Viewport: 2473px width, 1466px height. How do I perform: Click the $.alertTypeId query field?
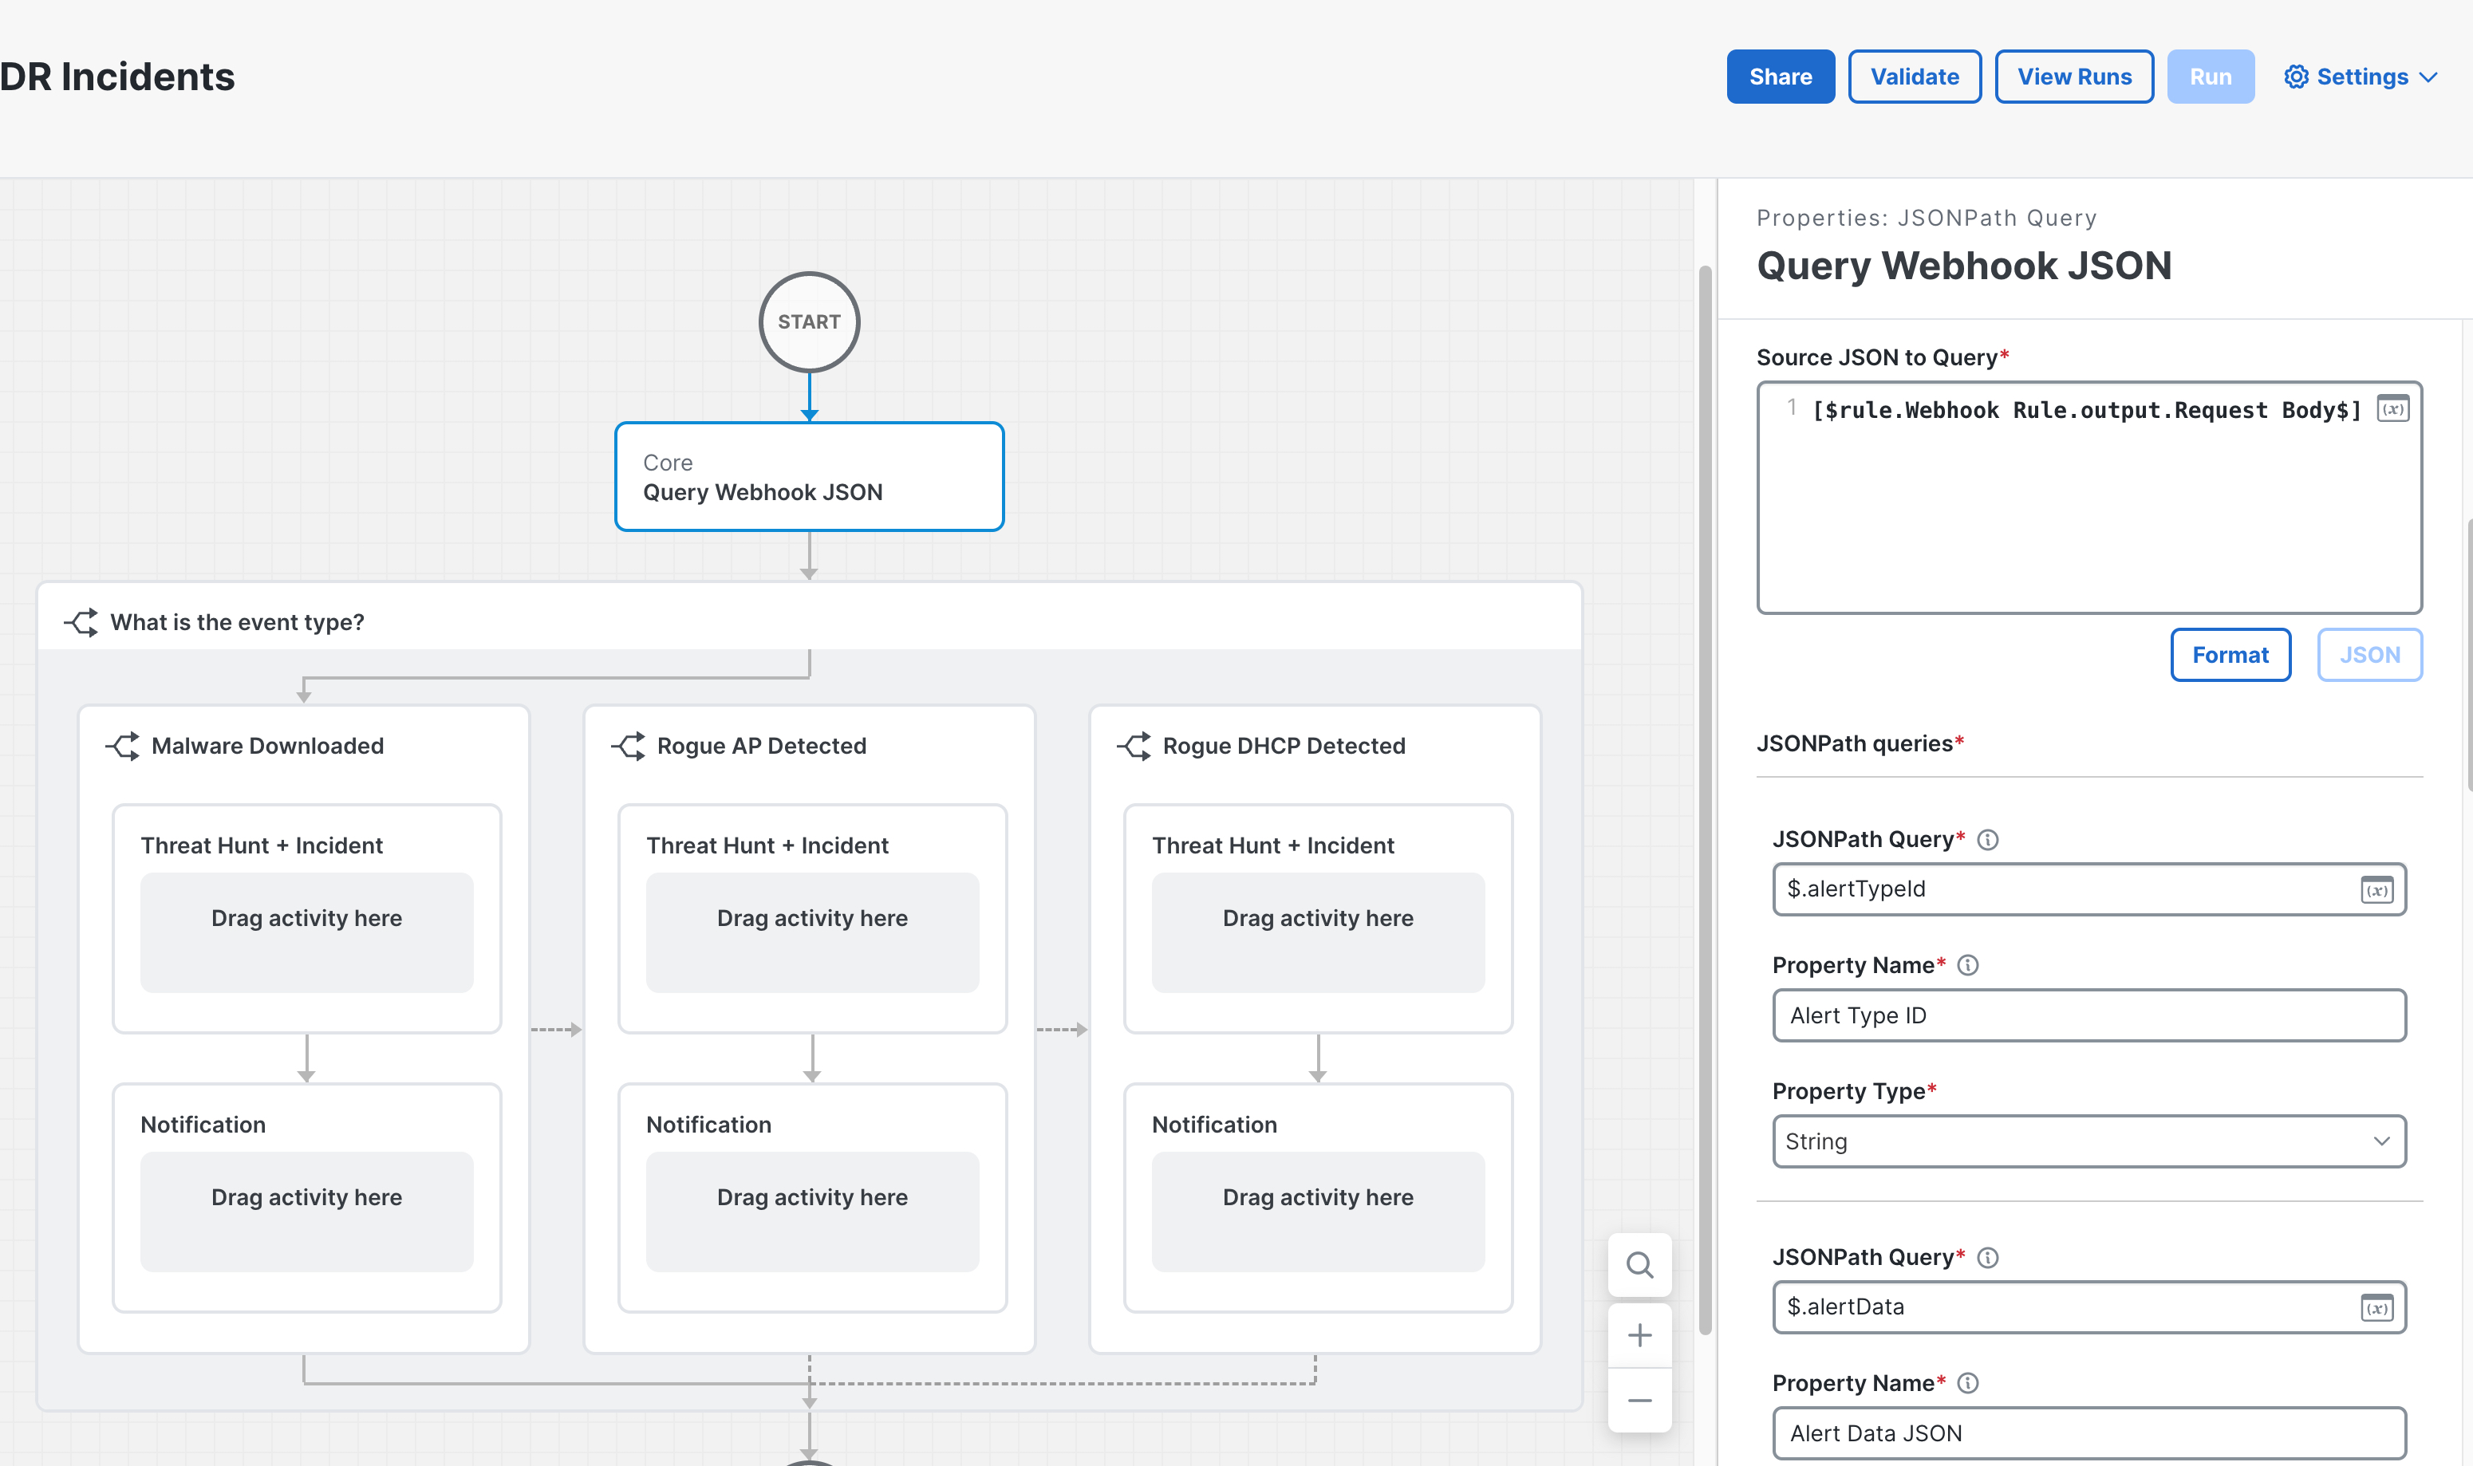[2088, 889]
